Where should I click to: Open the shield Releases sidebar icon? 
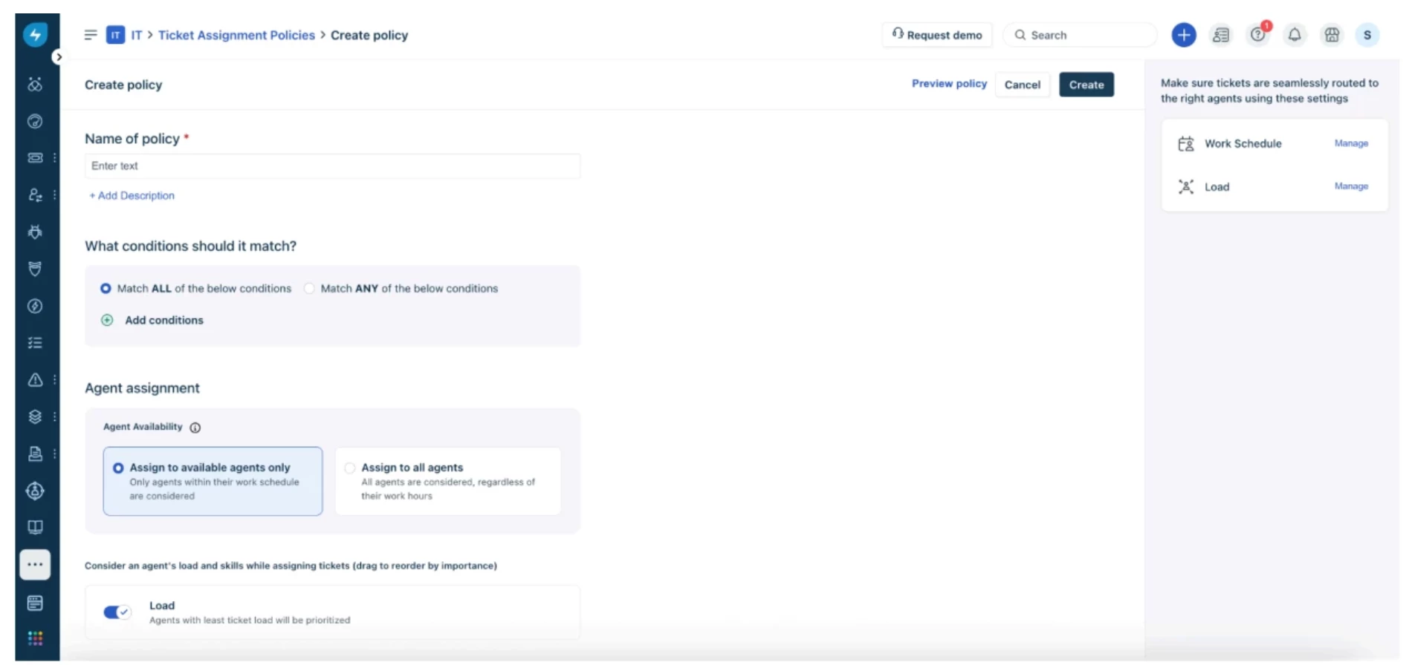click(x=35, y=269)
